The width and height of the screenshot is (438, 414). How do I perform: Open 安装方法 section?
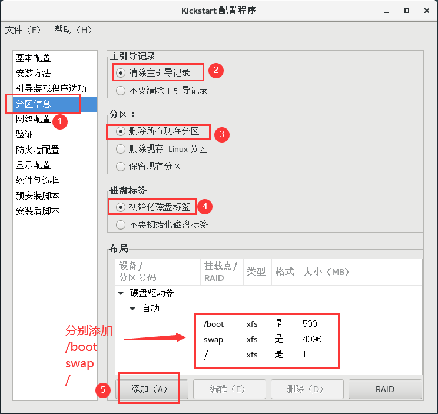(x=55, y=73)
